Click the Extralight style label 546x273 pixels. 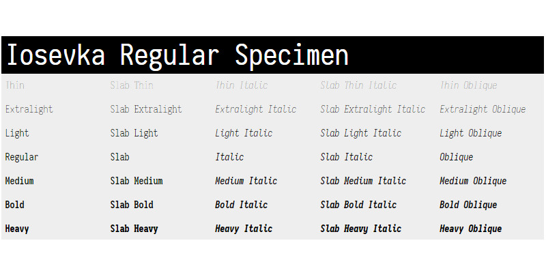click(x=29, y=109)
